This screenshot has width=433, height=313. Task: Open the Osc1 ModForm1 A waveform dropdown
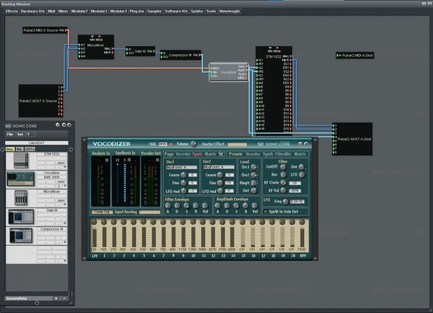[181, 168]
